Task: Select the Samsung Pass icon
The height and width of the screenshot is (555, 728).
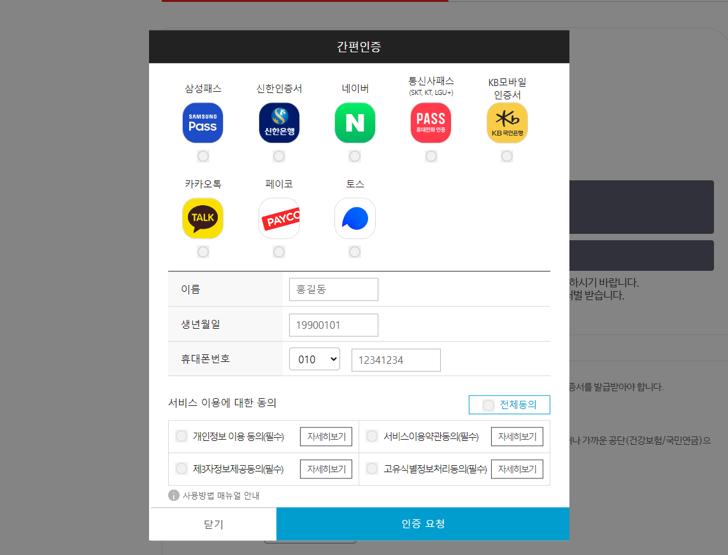Action: [203, 122]
